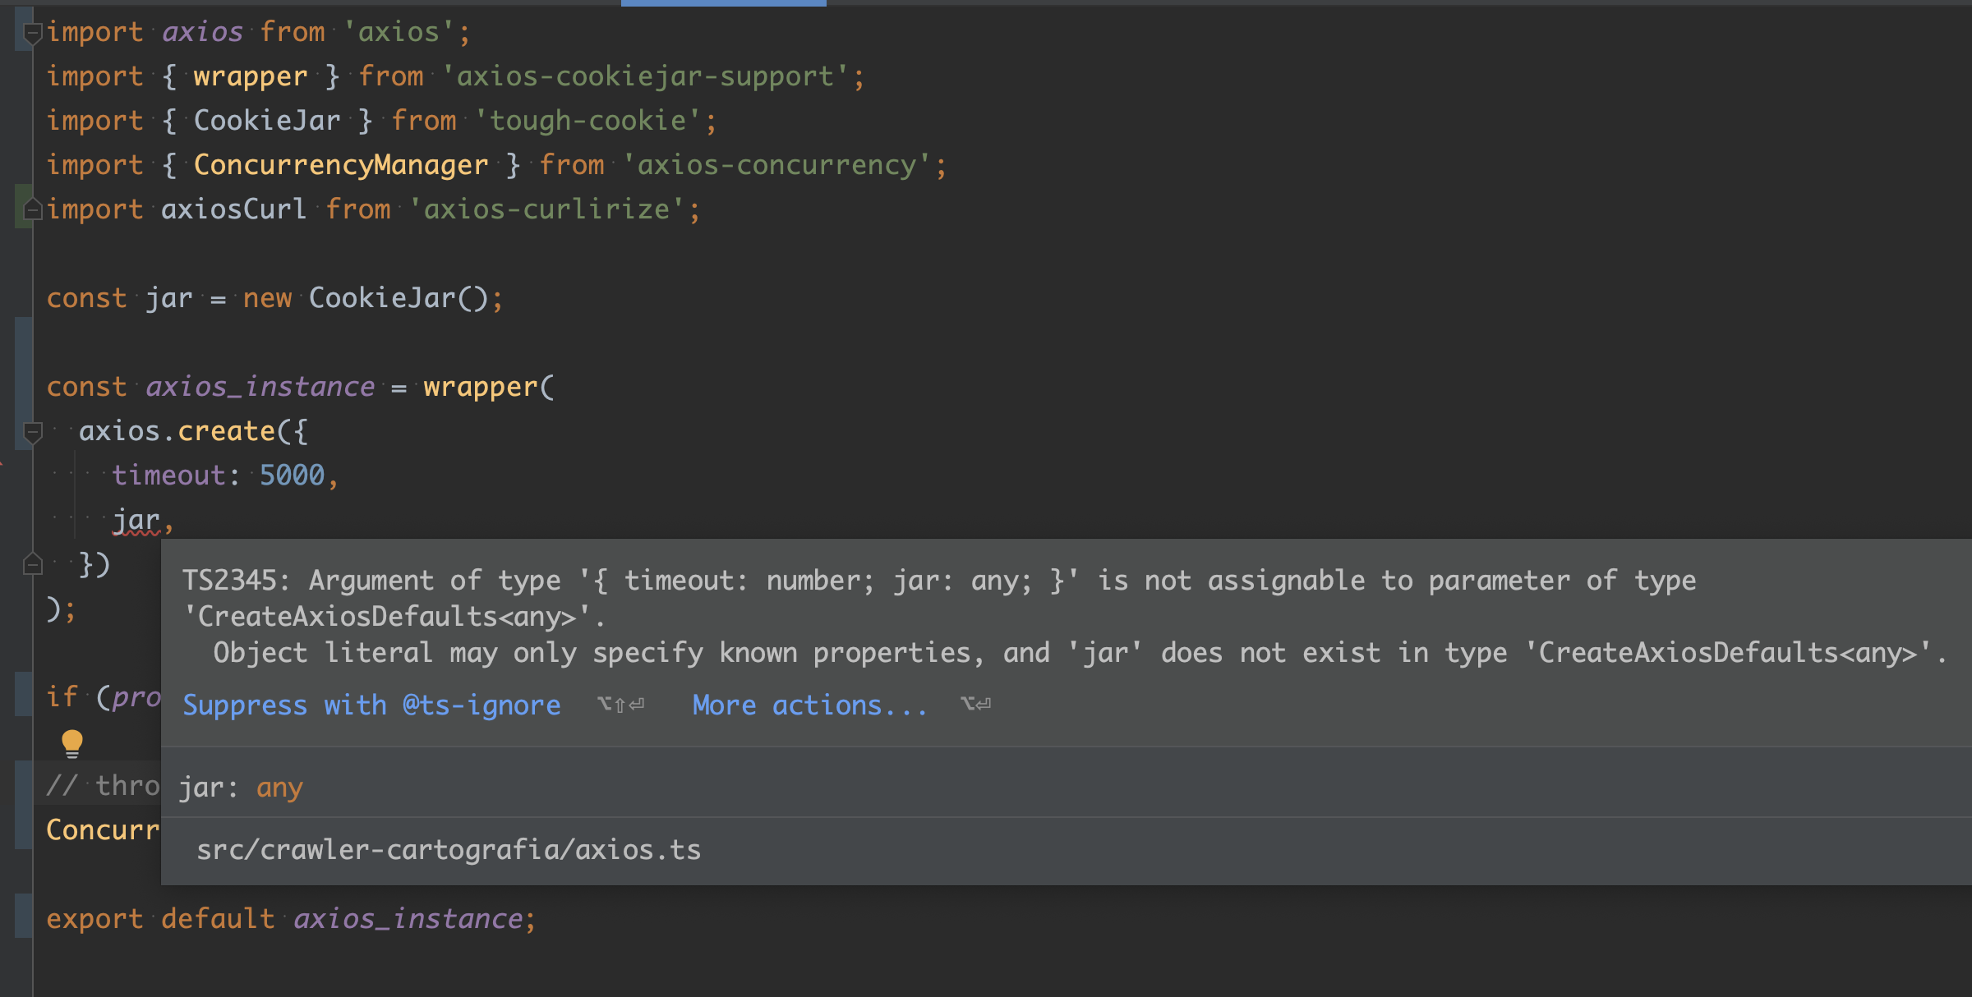Click fold end marker beside axiosCurl import
Image resolution: width=1972 pixels, height=997 pixels.
(33, 209)
